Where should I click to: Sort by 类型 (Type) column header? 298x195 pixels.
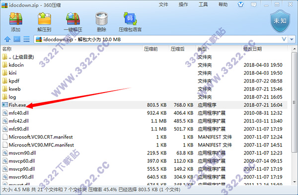coord(202,49)
